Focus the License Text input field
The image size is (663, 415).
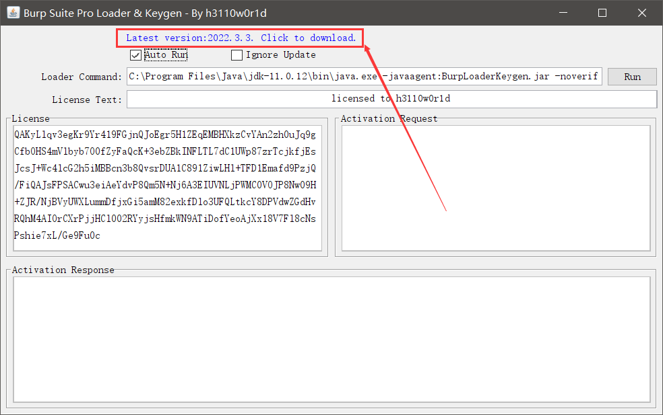coord(391,99)
